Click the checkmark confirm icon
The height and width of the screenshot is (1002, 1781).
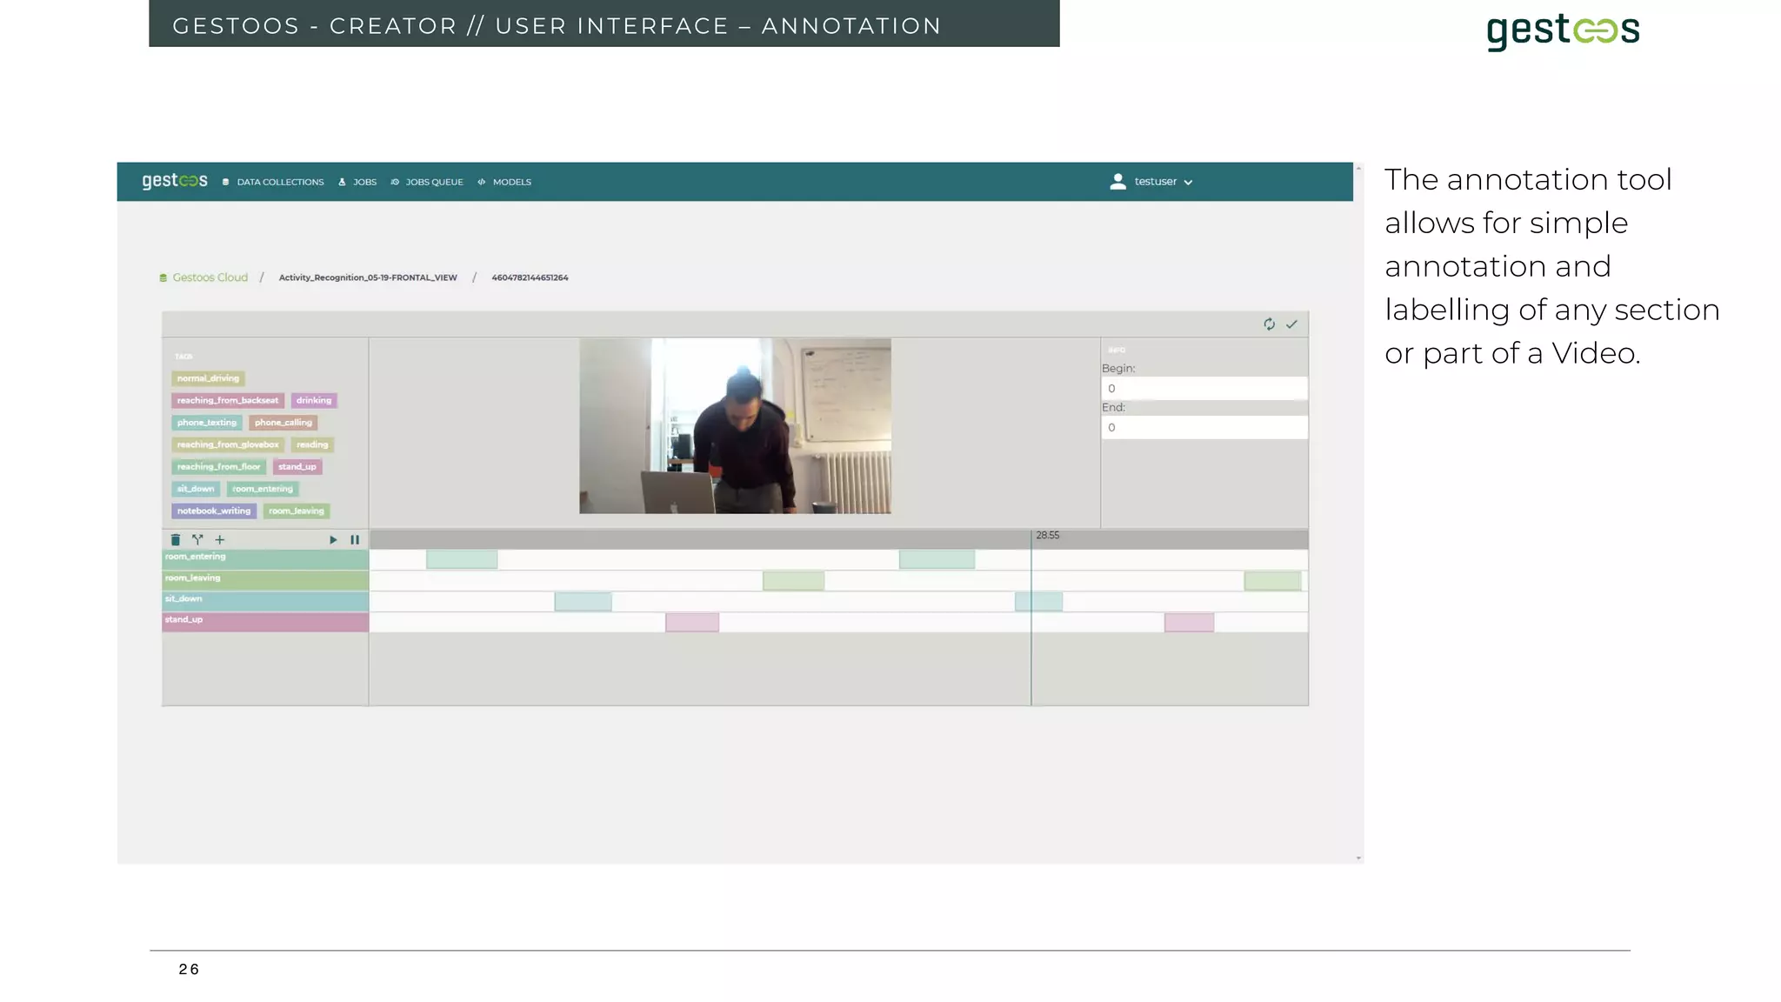(x=1292, y=324)
